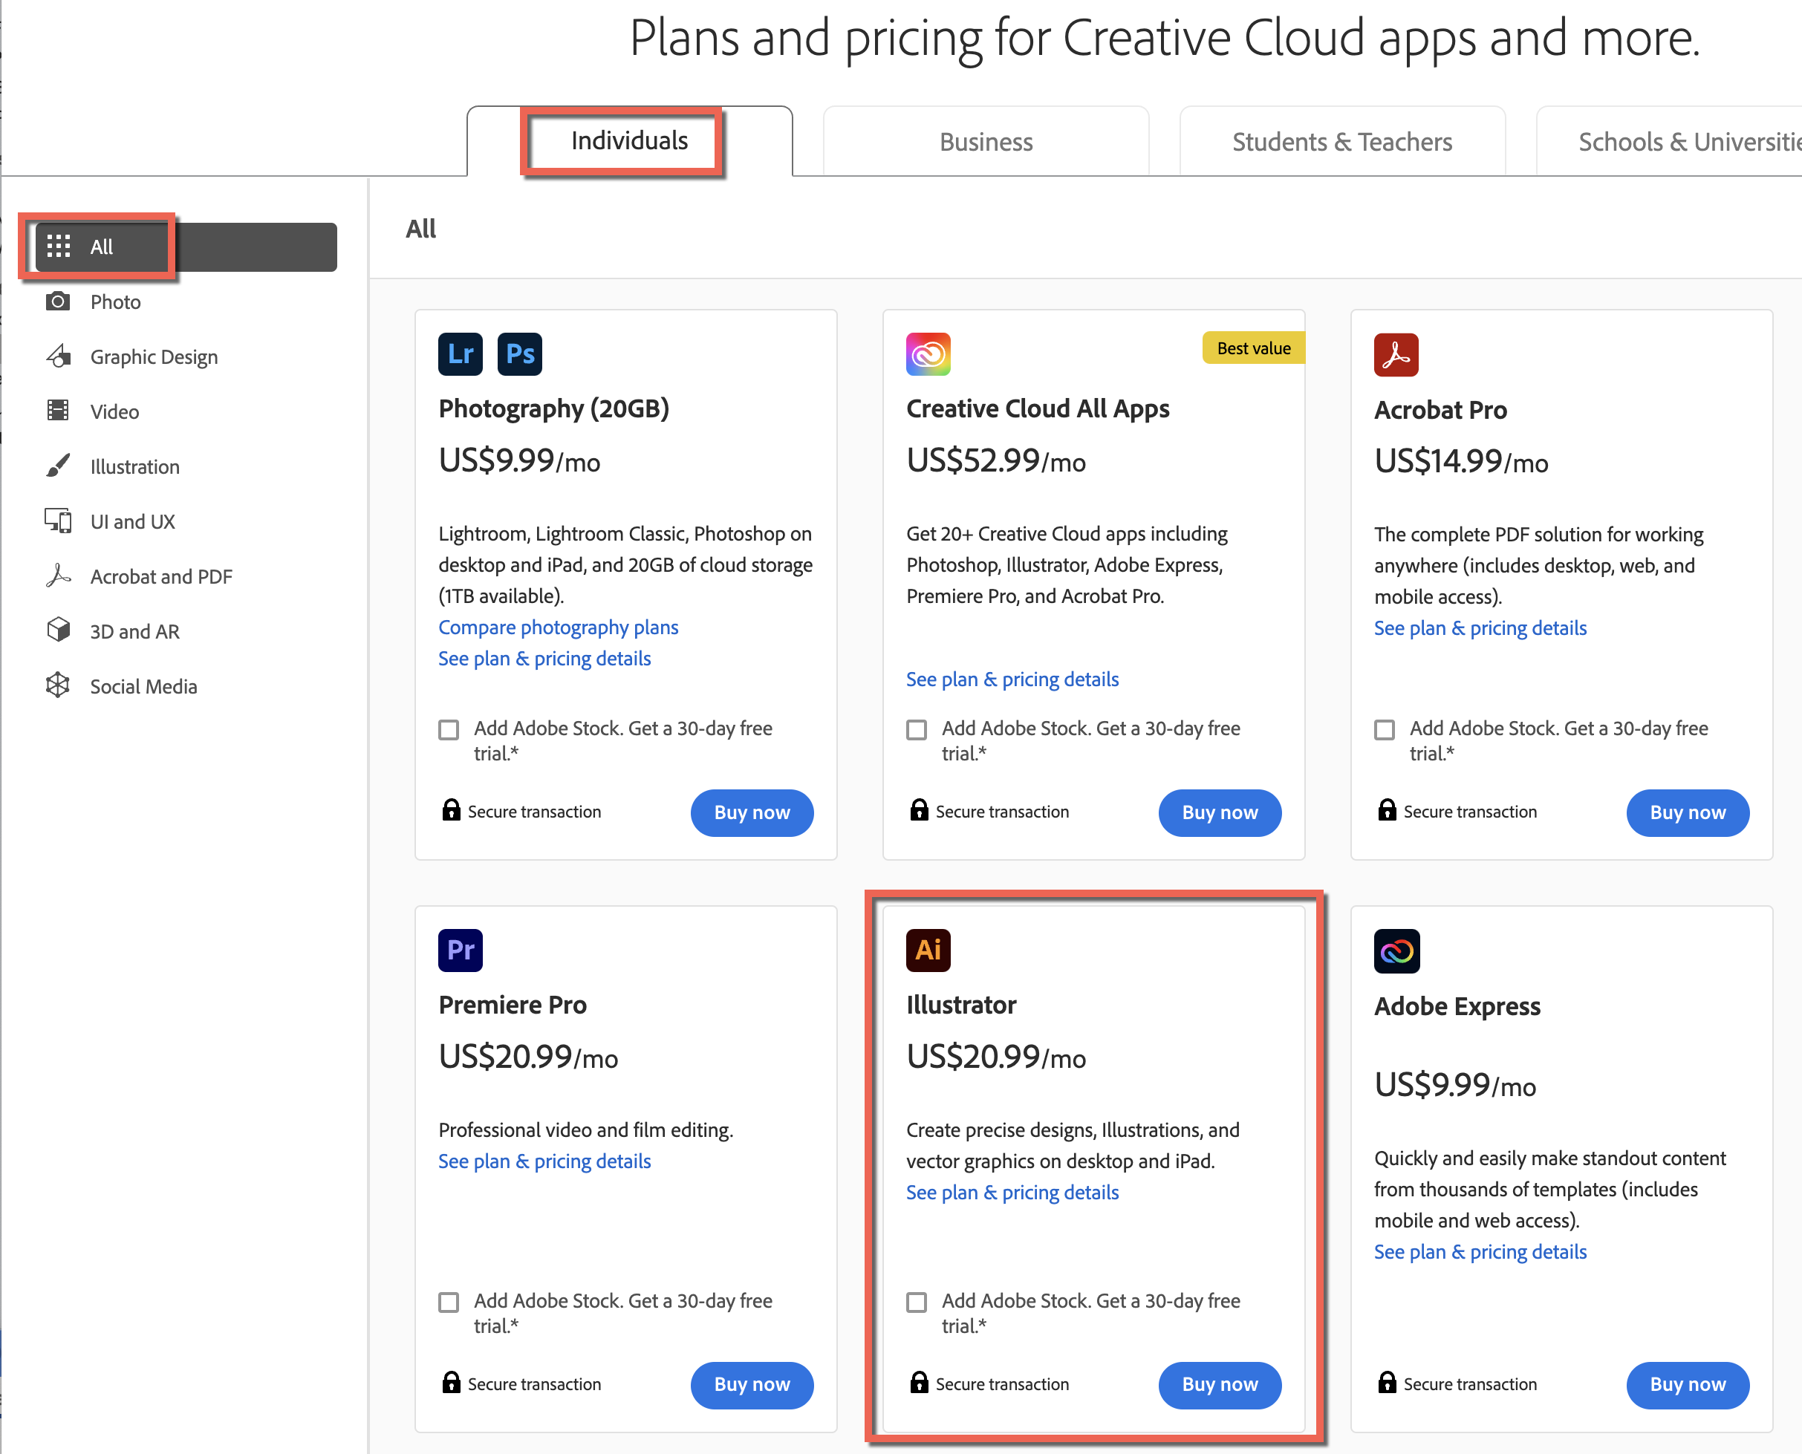Click the Illustrator app icon
This screenshot has height=1454, width=1802.
(x=928, y=950)
